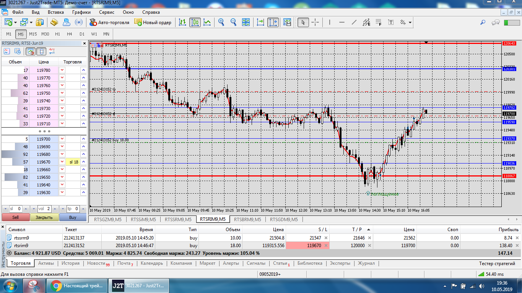522x293 pixels.
Task: Open the Новый ордер dialog
Action: pos(153,23)
